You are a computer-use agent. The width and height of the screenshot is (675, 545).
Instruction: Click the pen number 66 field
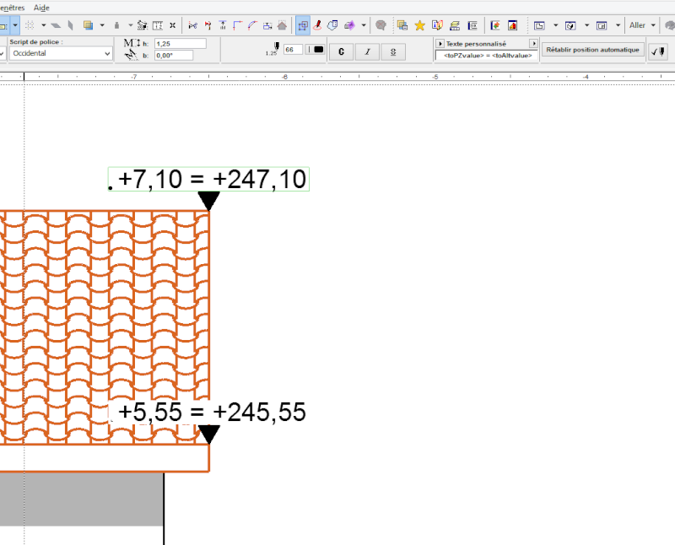(x=293, y=50)
